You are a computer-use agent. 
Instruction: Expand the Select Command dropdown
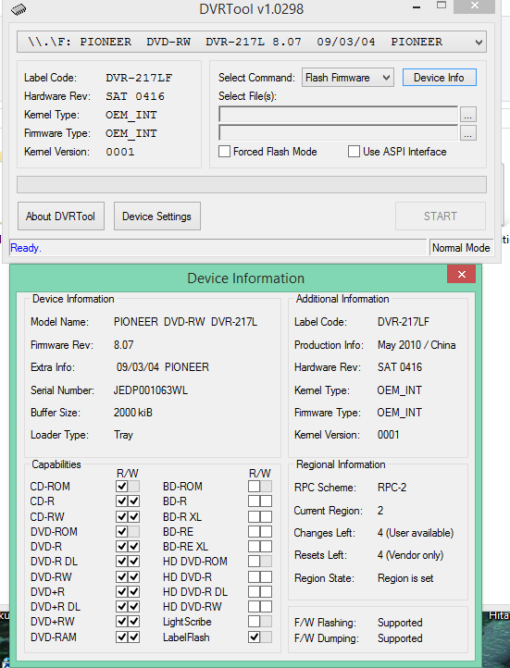(347, 78)
